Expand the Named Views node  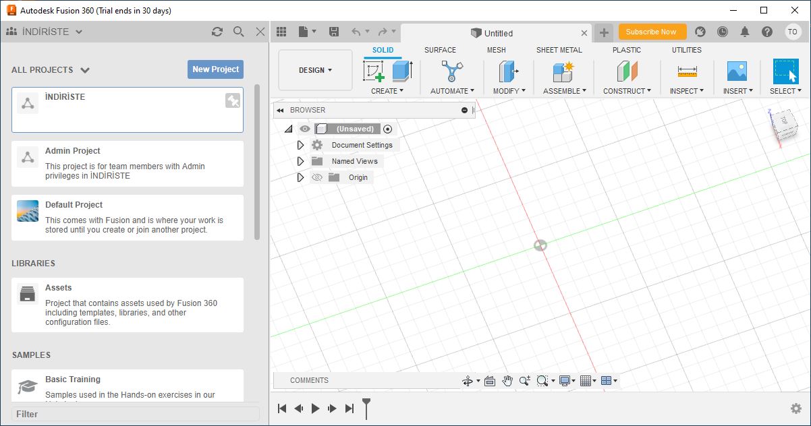coord(301,161)
